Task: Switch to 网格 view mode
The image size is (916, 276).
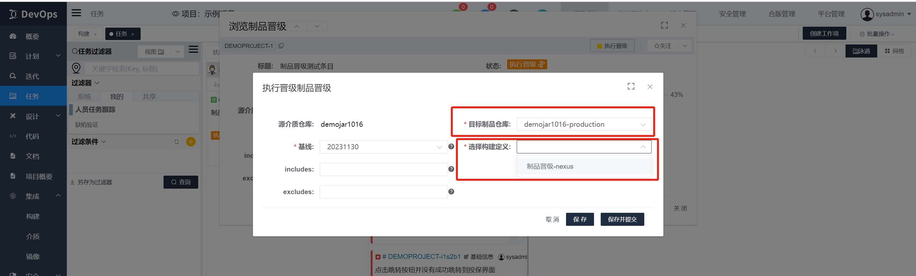Action: (894, 51)
